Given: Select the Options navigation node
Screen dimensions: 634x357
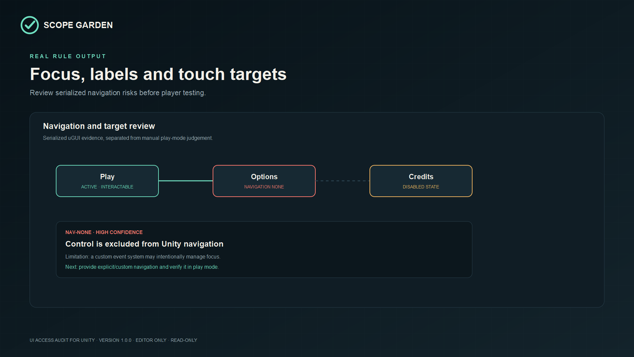Looking at the screenshot, I should pyautogui.click(x=264, y=181).
